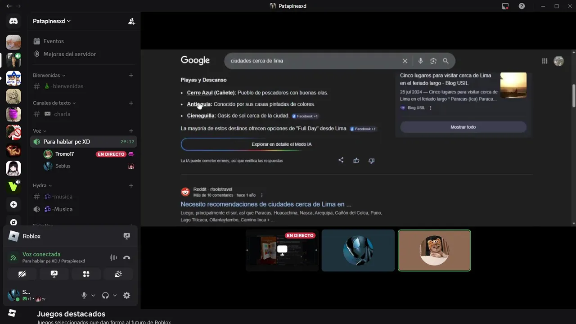Share Roblox screen from activity panel

click(x=126, y=236)
